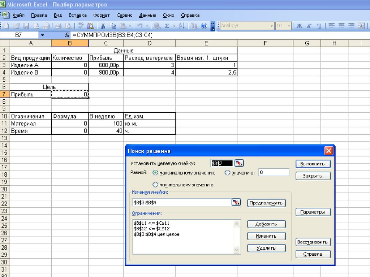Open the font size dropdown
Image resolution: width=370 pixels, height=277 pixels.
pos(289,26)
